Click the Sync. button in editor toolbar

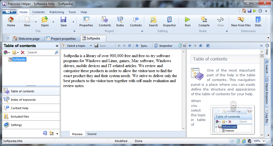point(142,46)
